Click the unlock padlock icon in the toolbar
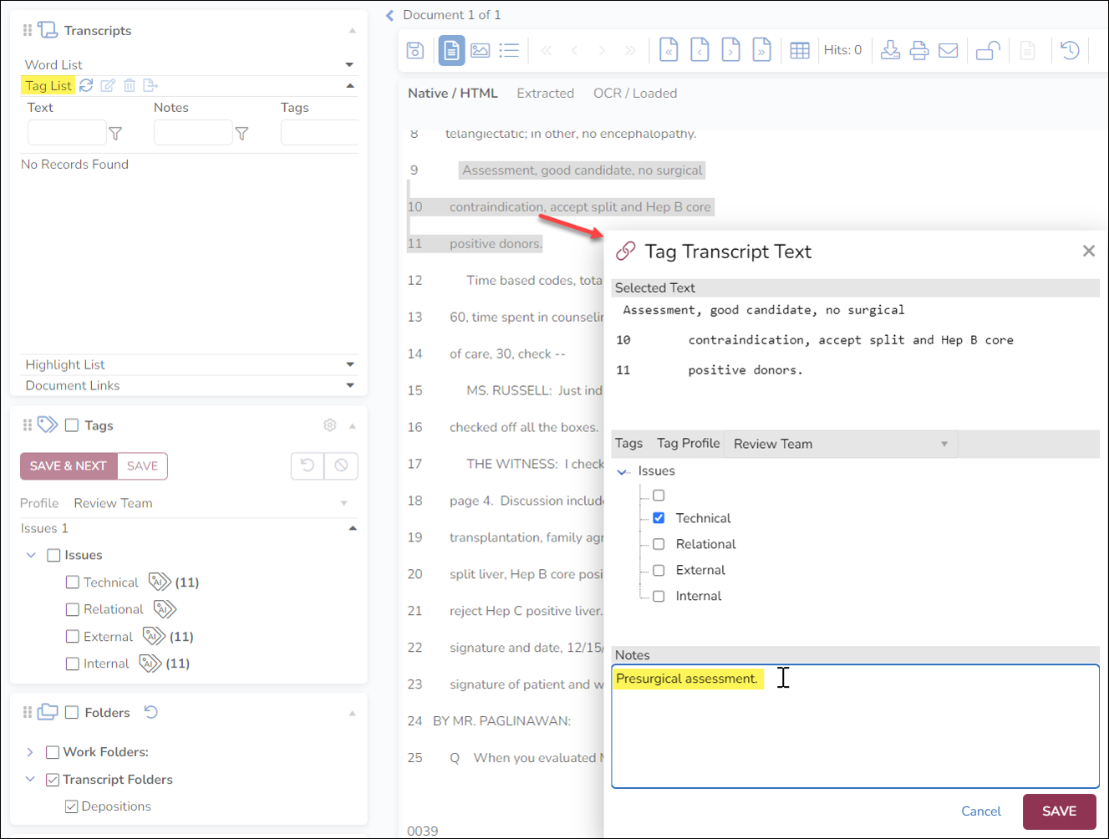The width and height of the screenshot is (1109, 839). click(989, 50)
